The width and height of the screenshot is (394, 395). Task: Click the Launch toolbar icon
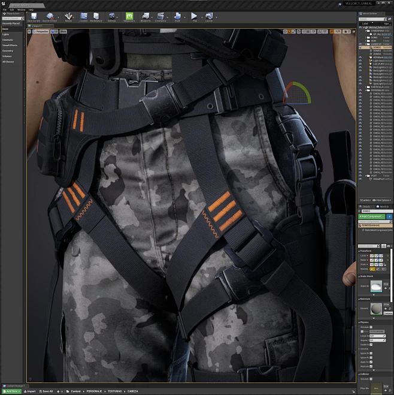click(209, 16)
